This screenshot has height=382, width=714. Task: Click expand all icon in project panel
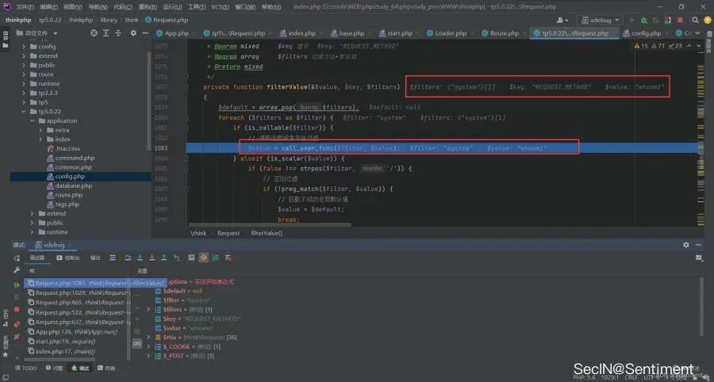pyautogui.click(x=106, y=33)
